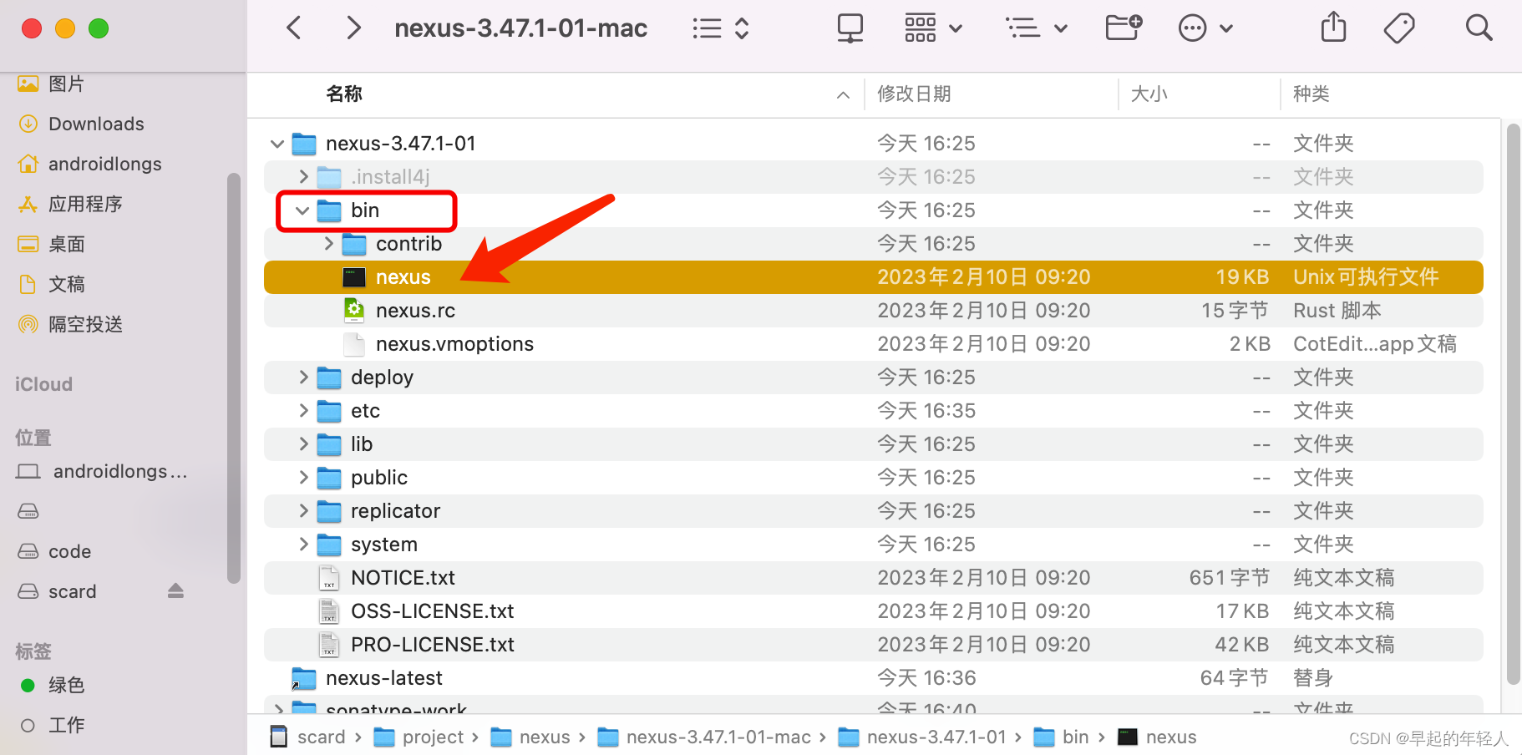
Task: Collapse the nexus-3.47.1-01 folder
Action: pyautogui.click(x=277, y=144)
